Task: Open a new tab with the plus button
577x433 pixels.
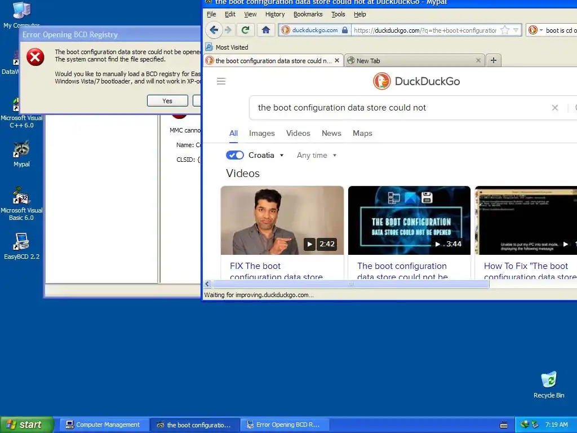Action: pyautogui.click(x=494, y=60)
